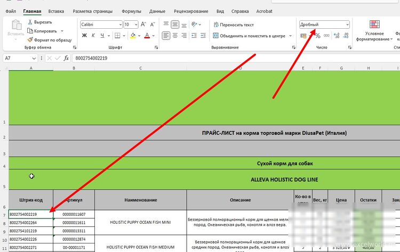Click the center horizontal alignment icon
Screen dimensions: 400x252
175,36
